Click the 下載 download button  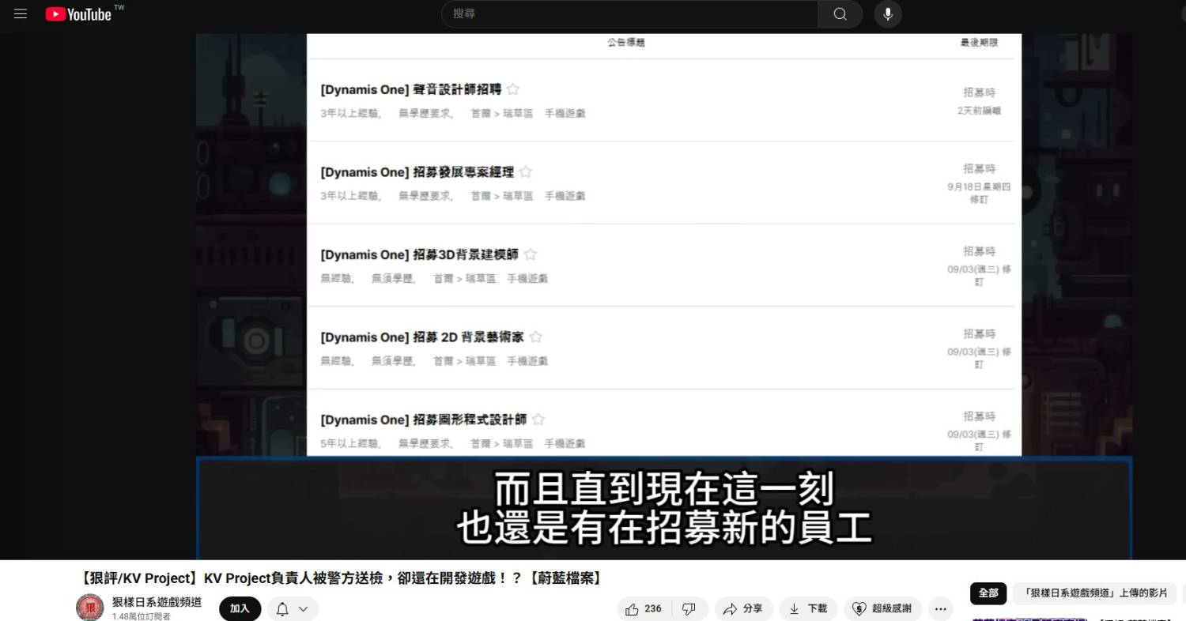[x=808, y=608]
